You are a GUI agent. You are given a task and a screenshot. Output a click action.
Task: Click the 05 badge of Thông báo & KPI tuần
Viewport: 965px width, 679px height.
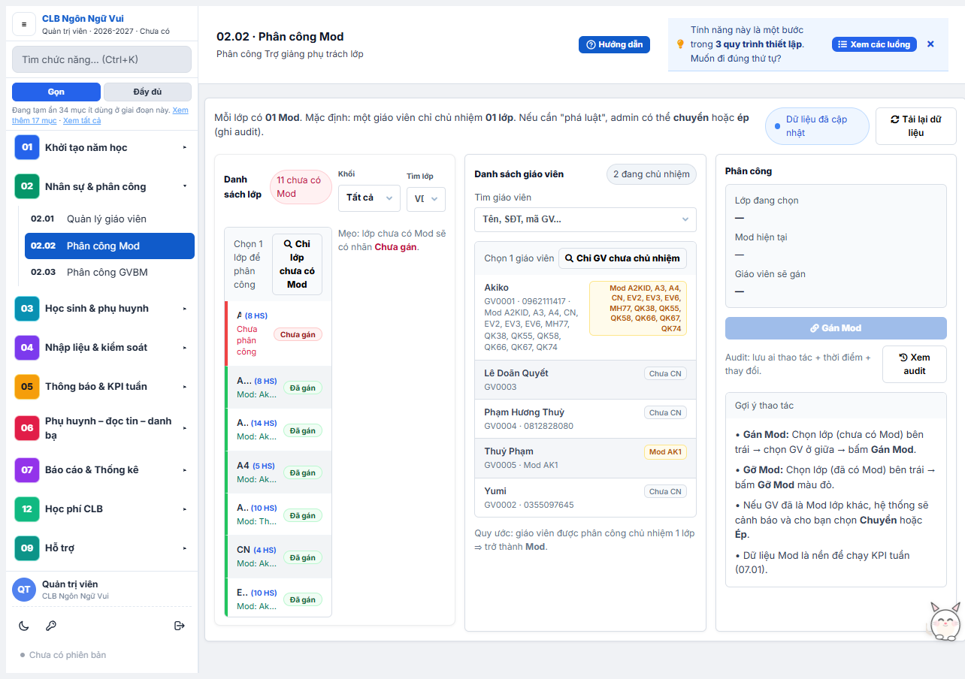click(27, 386)
